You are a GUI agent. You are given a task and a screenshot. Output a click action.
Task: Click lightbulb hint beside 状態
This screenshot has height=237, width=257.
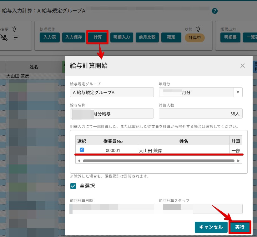(198, 29)
